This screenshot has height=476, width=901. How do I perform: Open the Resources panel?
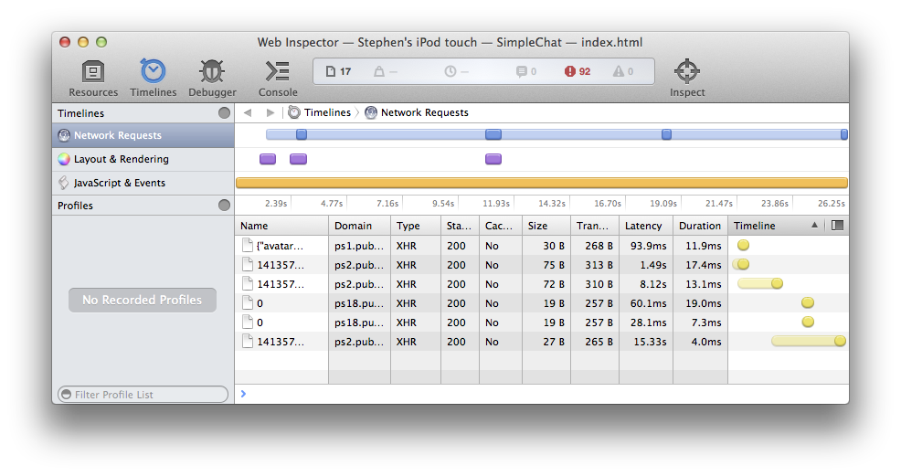point(93,78)
